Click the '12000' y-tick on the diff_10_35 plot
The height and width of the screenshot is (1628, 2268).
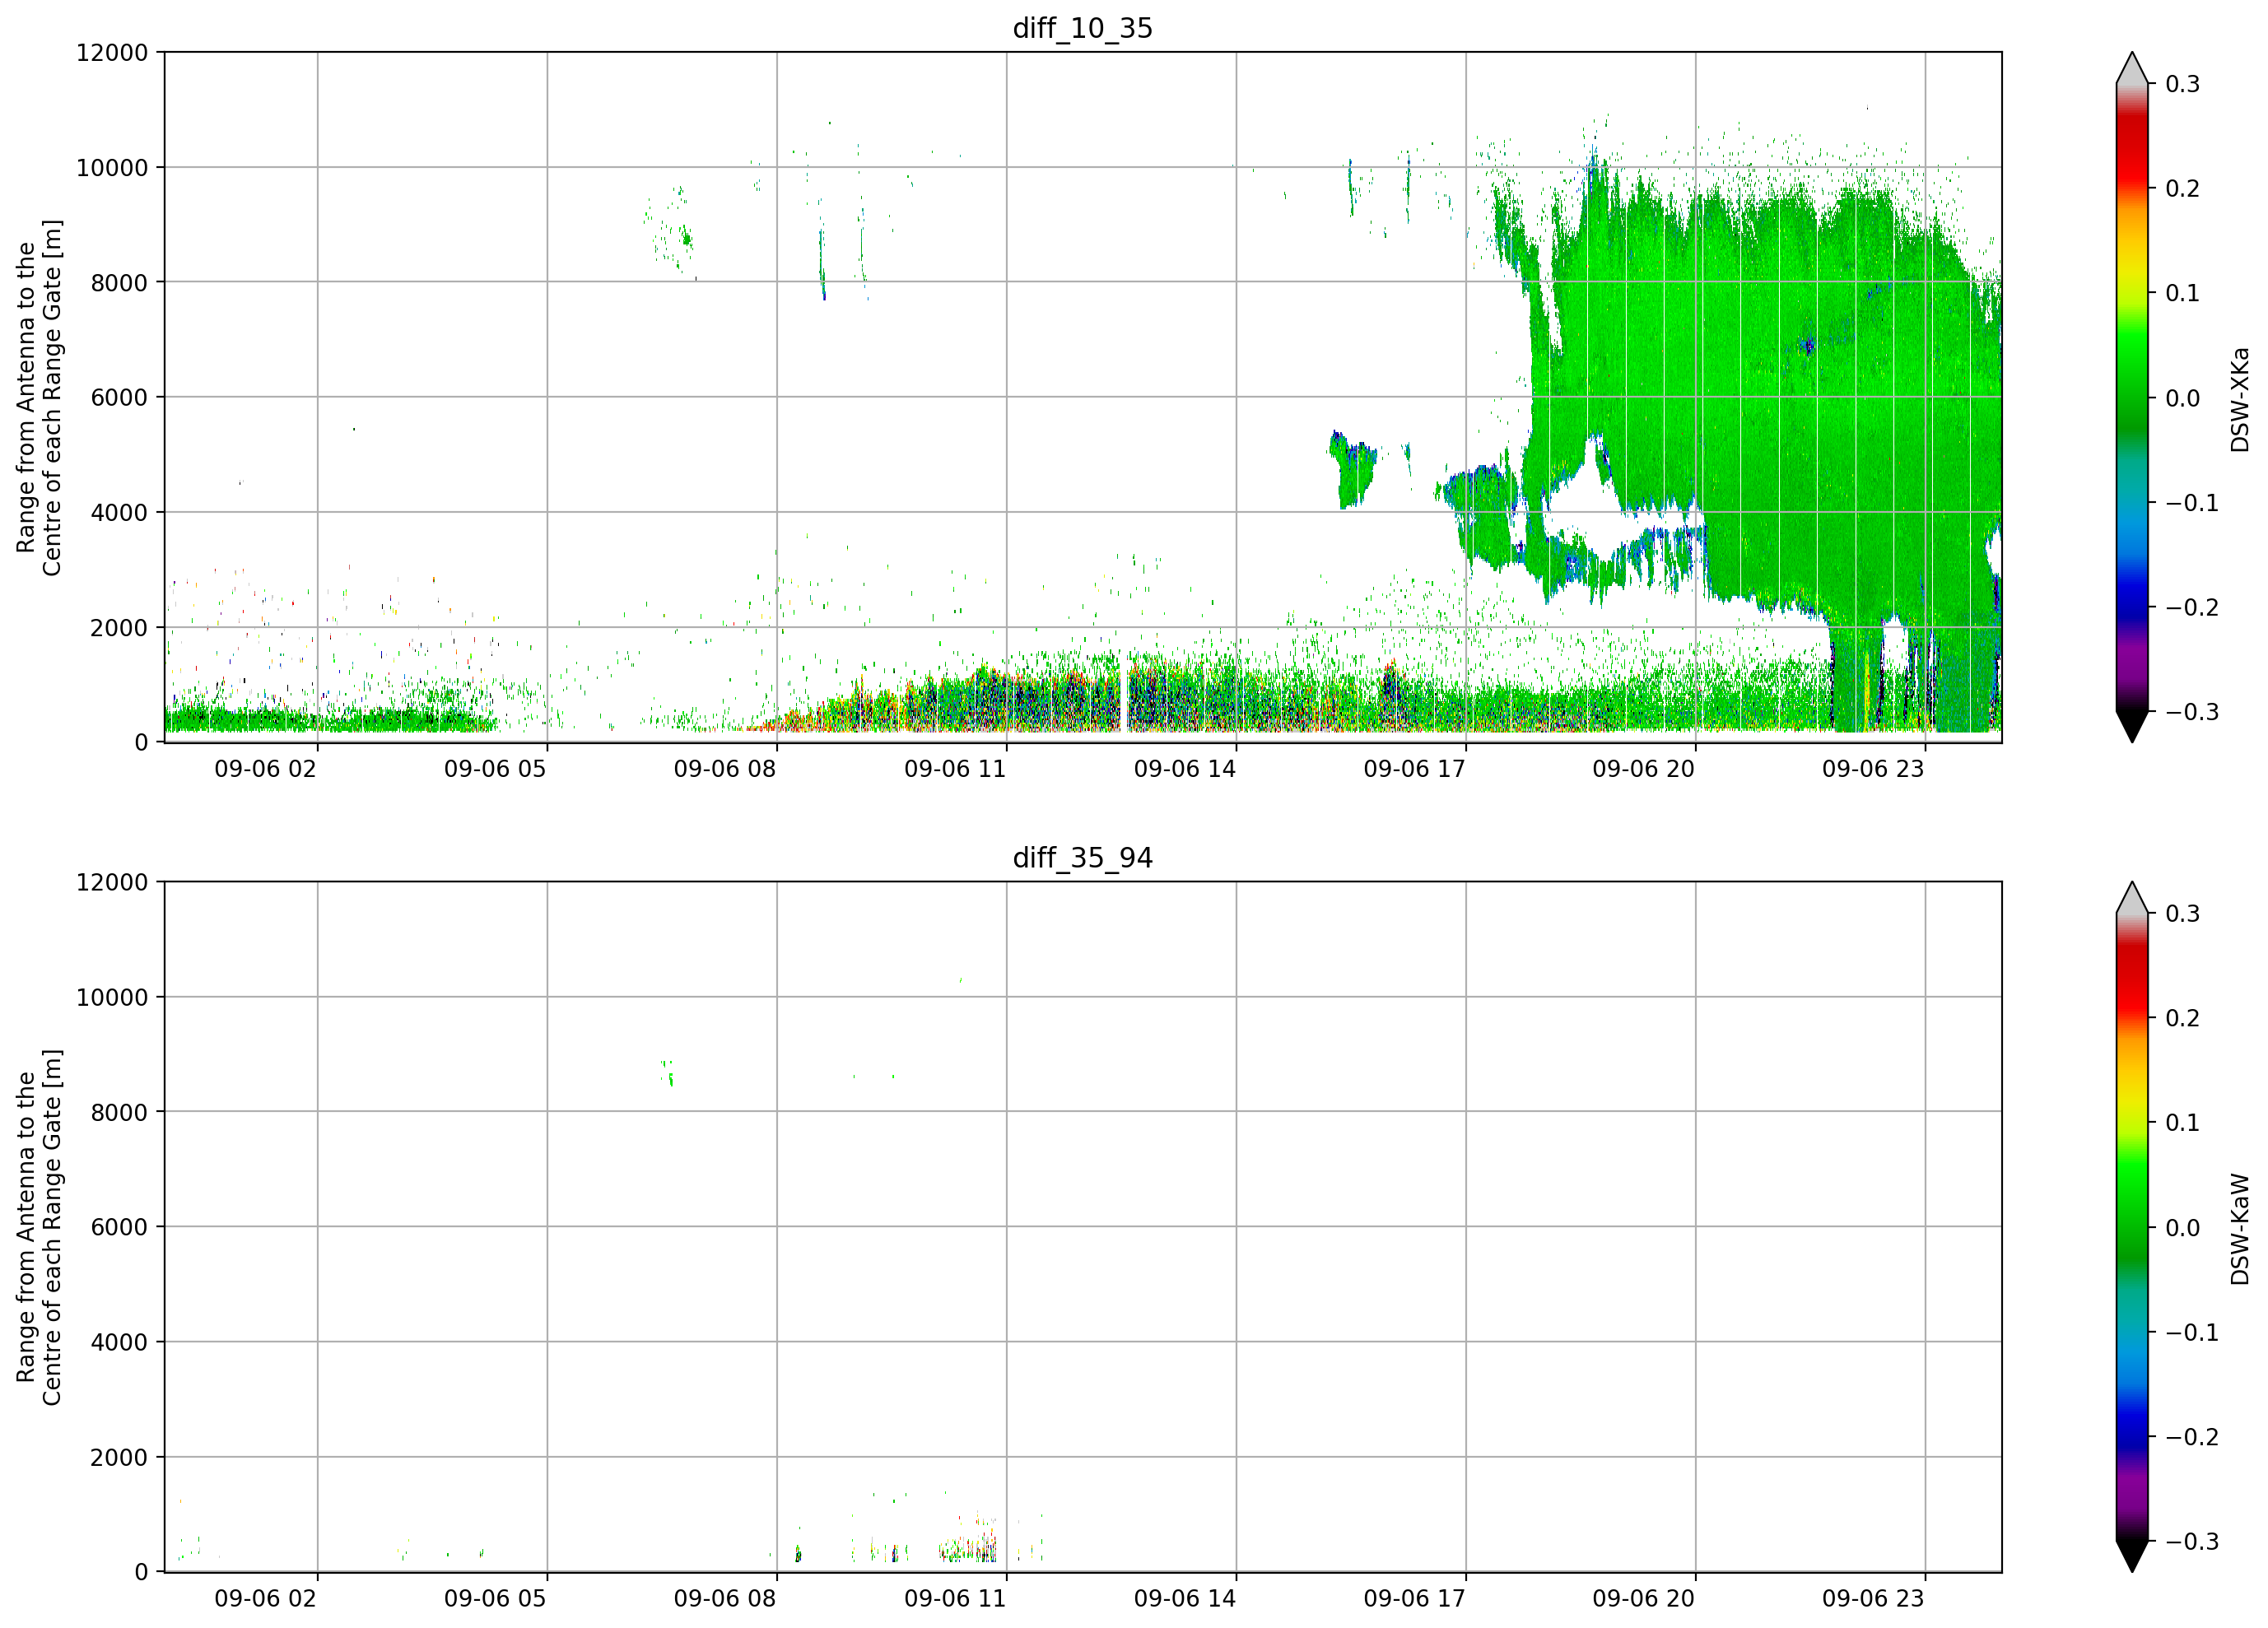coord(112,52)
